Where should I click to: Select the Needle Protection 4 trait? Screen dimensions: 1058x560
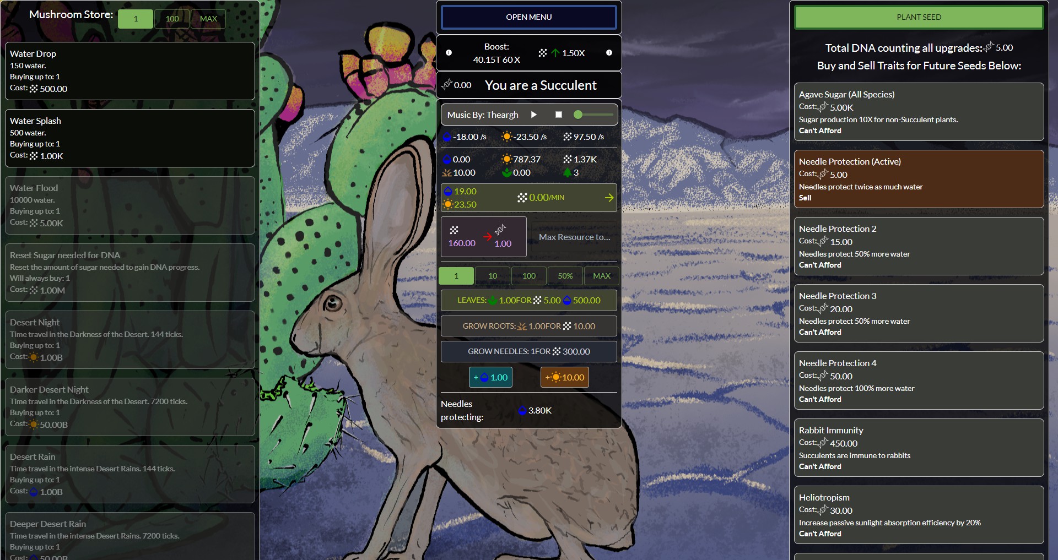coord(919,380)
